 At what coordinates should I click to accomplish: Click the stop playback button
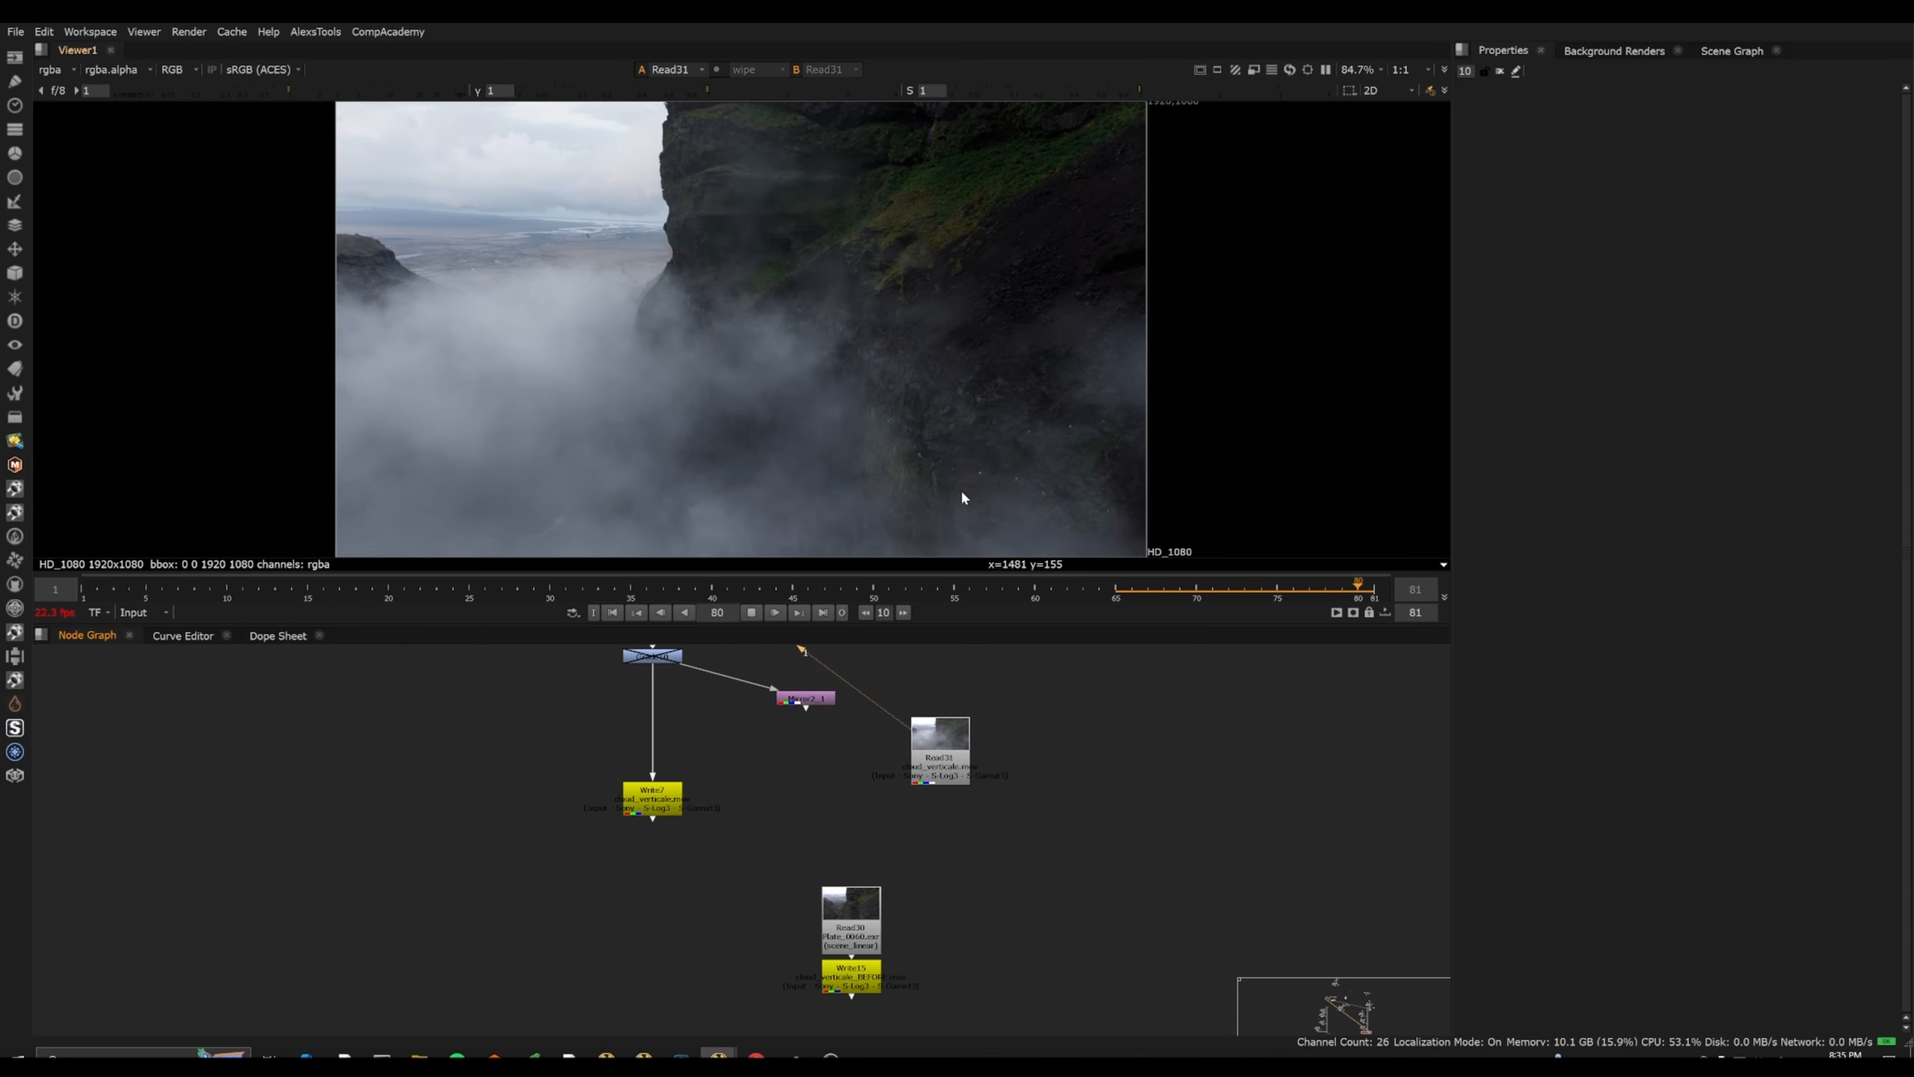tap(751, 613)
